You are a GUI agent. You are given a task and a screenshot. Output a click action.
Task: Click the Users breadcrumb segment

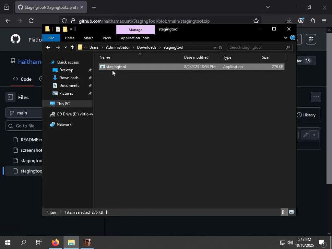(94, 47)
